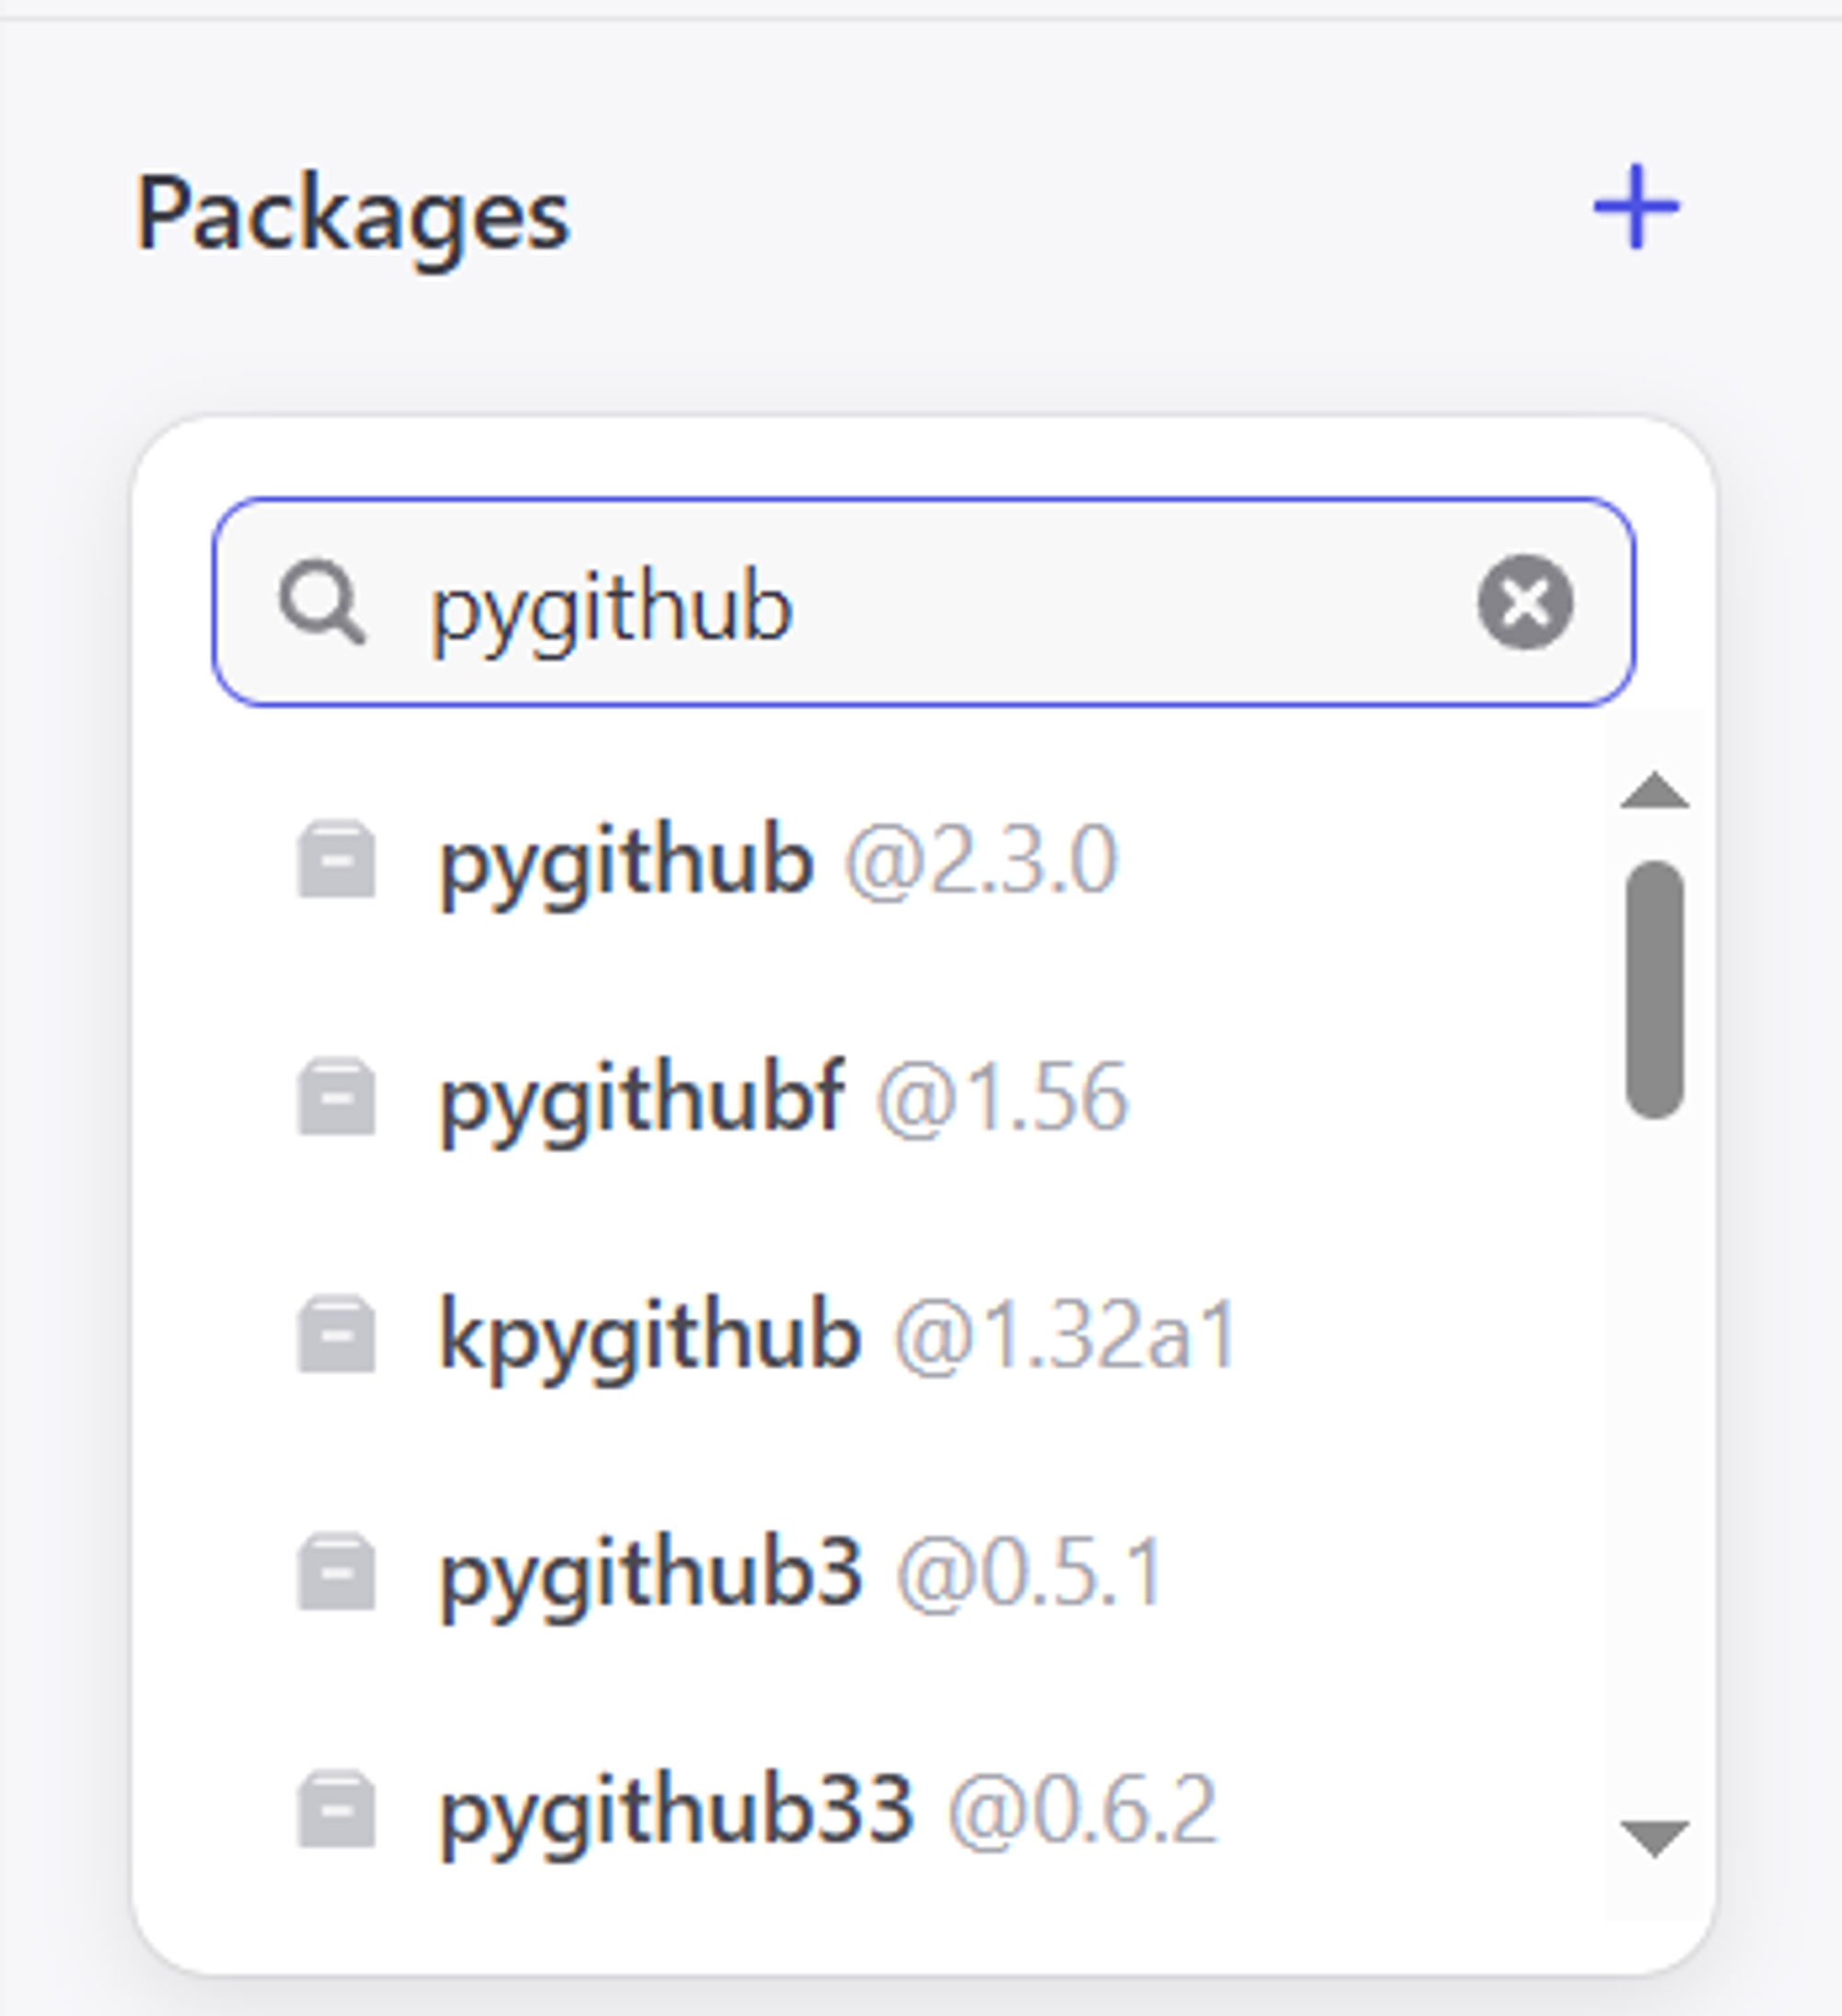Click the pygithub3 package box icon

(337, 1572)
